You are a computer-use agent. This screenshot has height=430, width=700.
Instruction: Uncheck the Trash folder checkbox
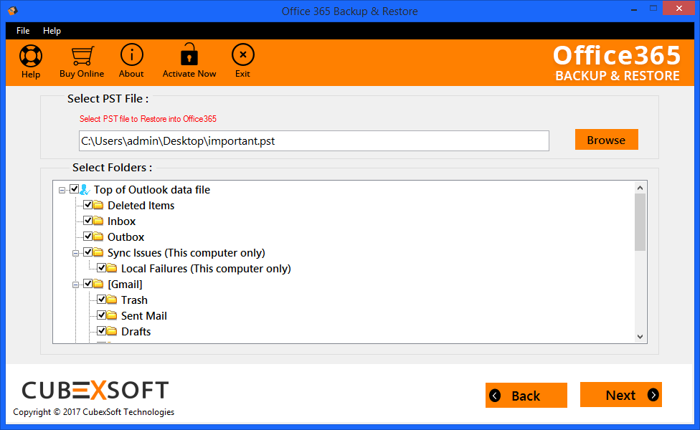pyautogui.click(x=101, y=300)
